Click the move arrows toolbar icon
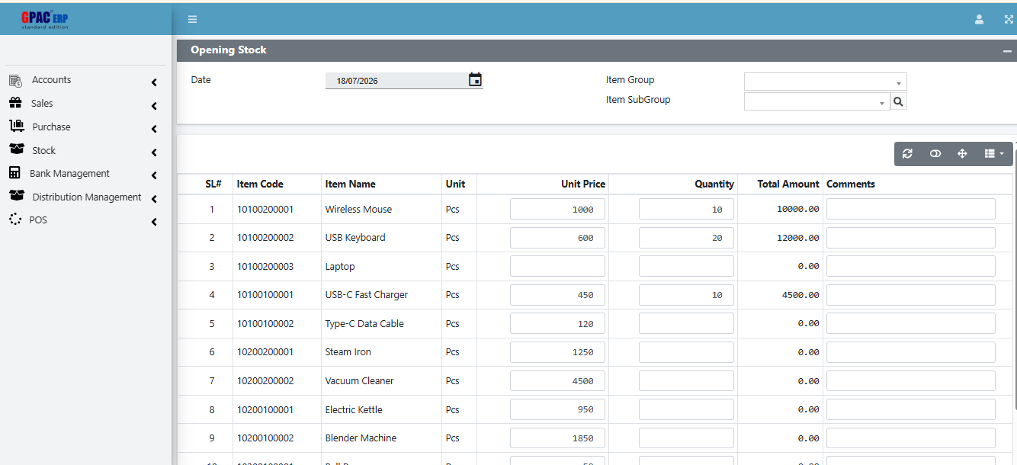This screenshot has width=1017, height=465. coord(962,153)
